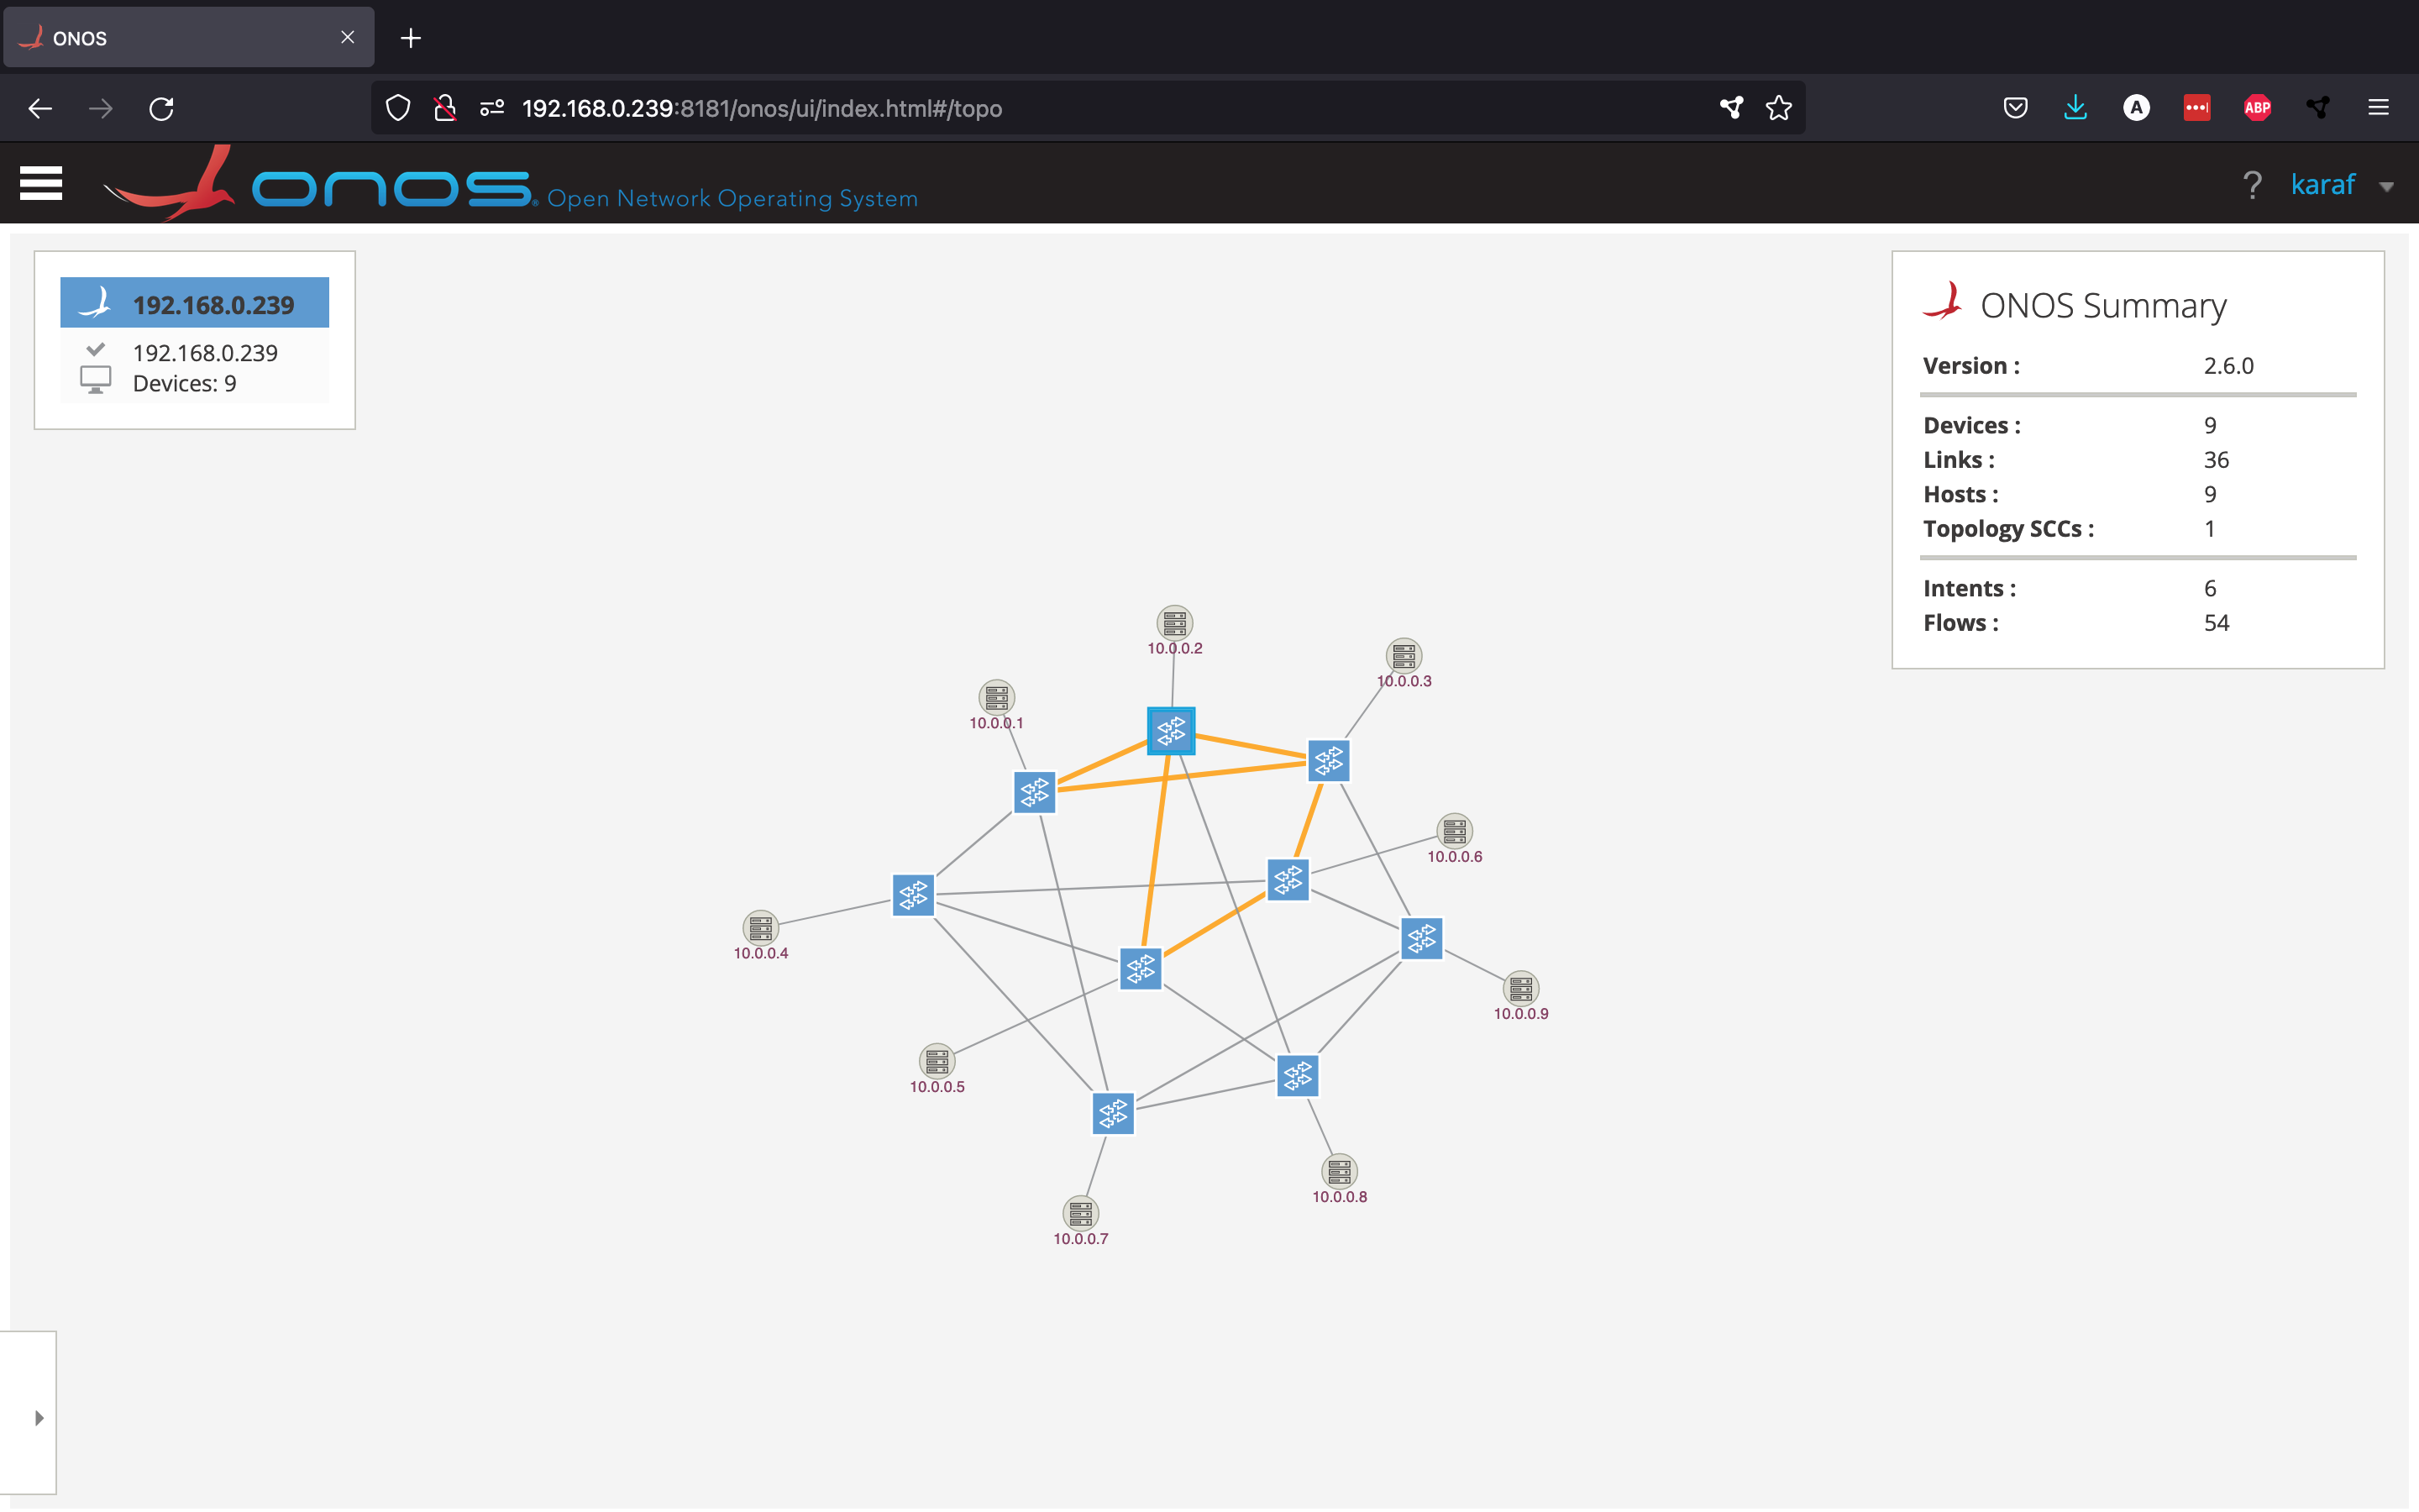Open the Firefox application menu
Image resolution: width=2419 pixels, height=1512 pixels.
[2378, 108]
